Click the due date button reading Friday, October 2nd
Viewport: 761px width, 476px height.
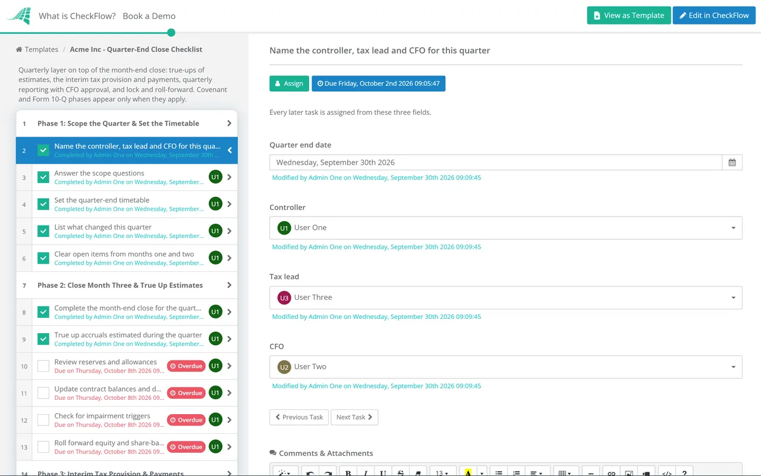[x=379, y=83]
